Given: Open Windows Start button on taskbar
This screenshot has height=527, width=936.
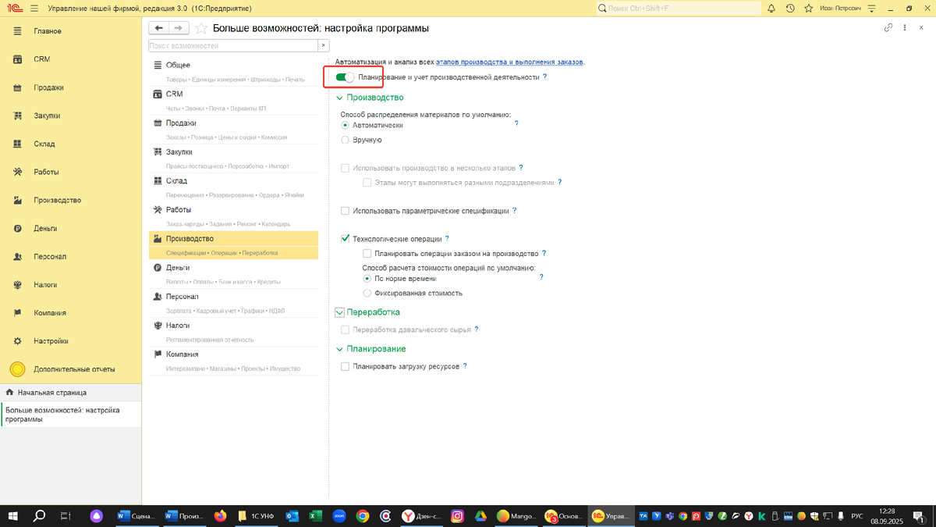Looking at the screenshot, I should [x=13, y=516].
